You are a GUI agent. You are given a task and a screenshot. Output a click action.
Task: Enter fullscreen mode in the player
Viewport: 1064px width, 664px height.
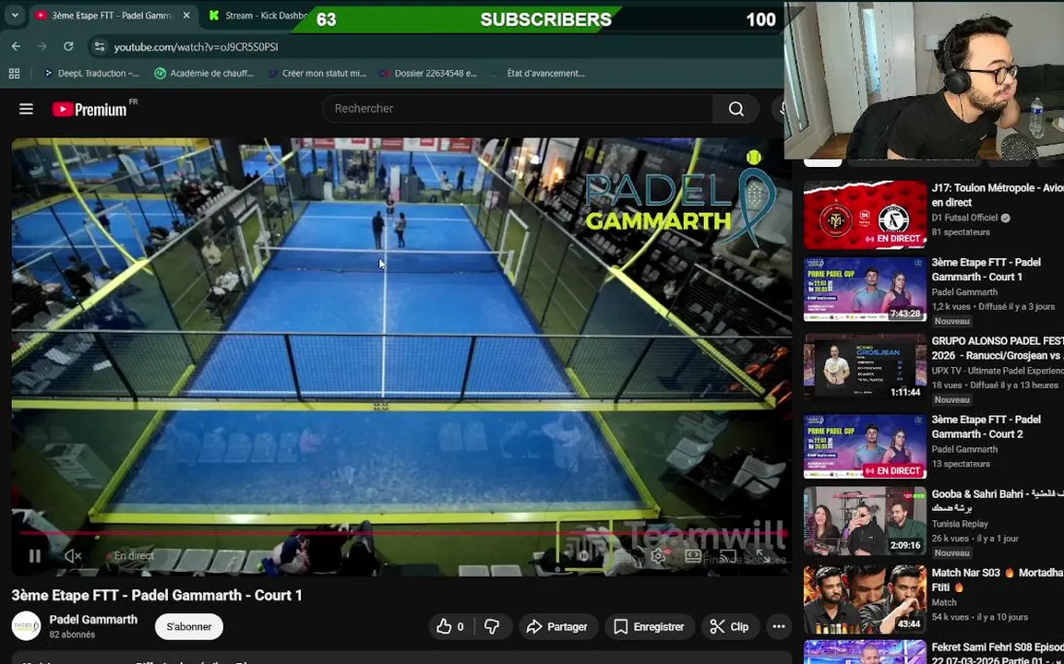(x=763, y=556)
